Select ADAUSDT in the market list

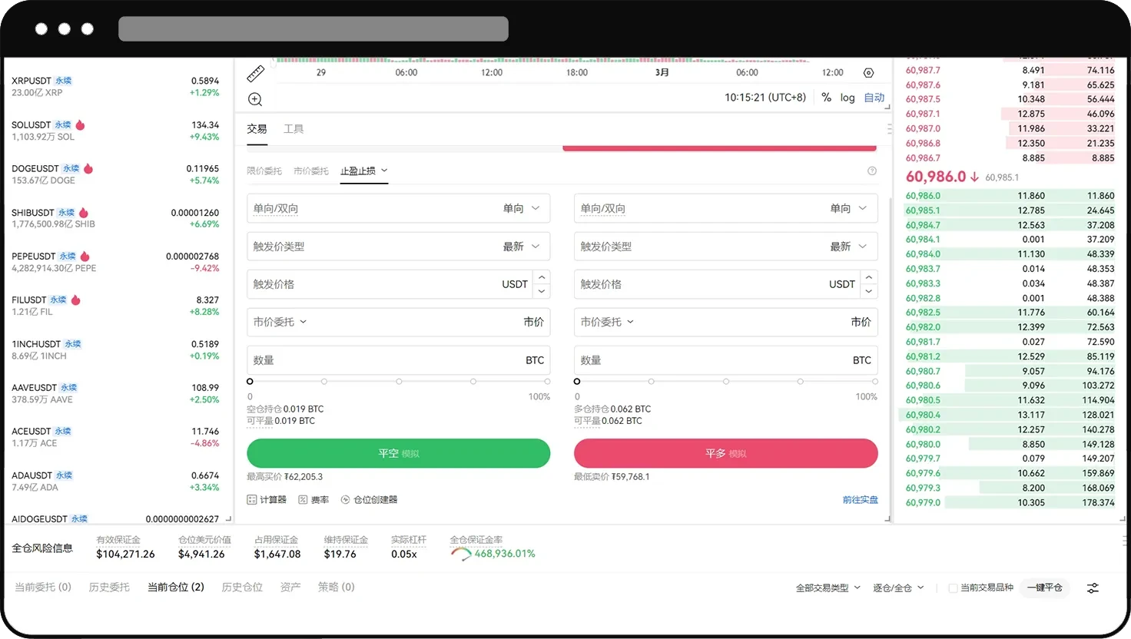point(115,482)
